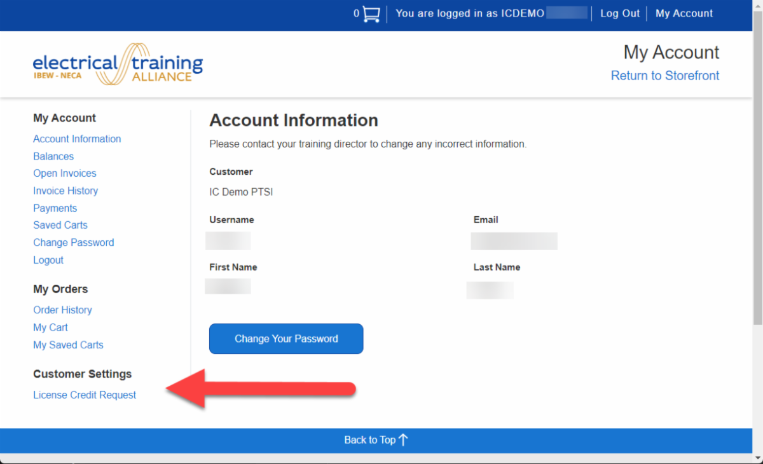
Task: Click the Back to Top arrow
Action: (376, 439)
